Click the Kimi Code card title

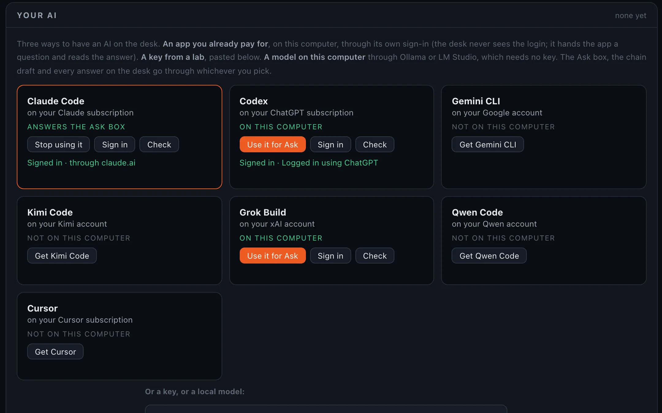50,212
